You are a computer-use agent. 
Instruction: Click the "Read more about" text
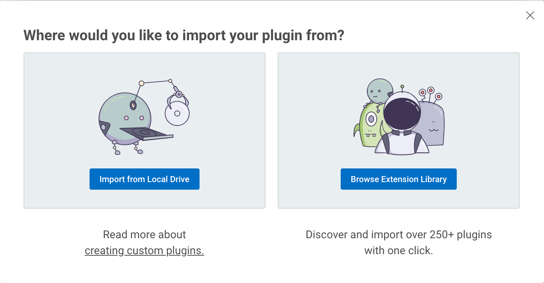pyautogui.click(x=144, y=234)
